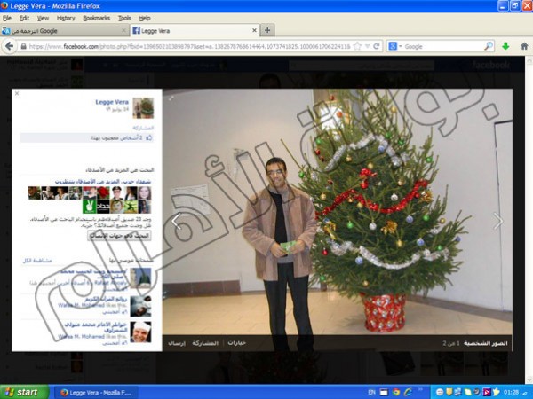Open the Bookmarks menu
The image size is (533, 399).
coord(97,18)
